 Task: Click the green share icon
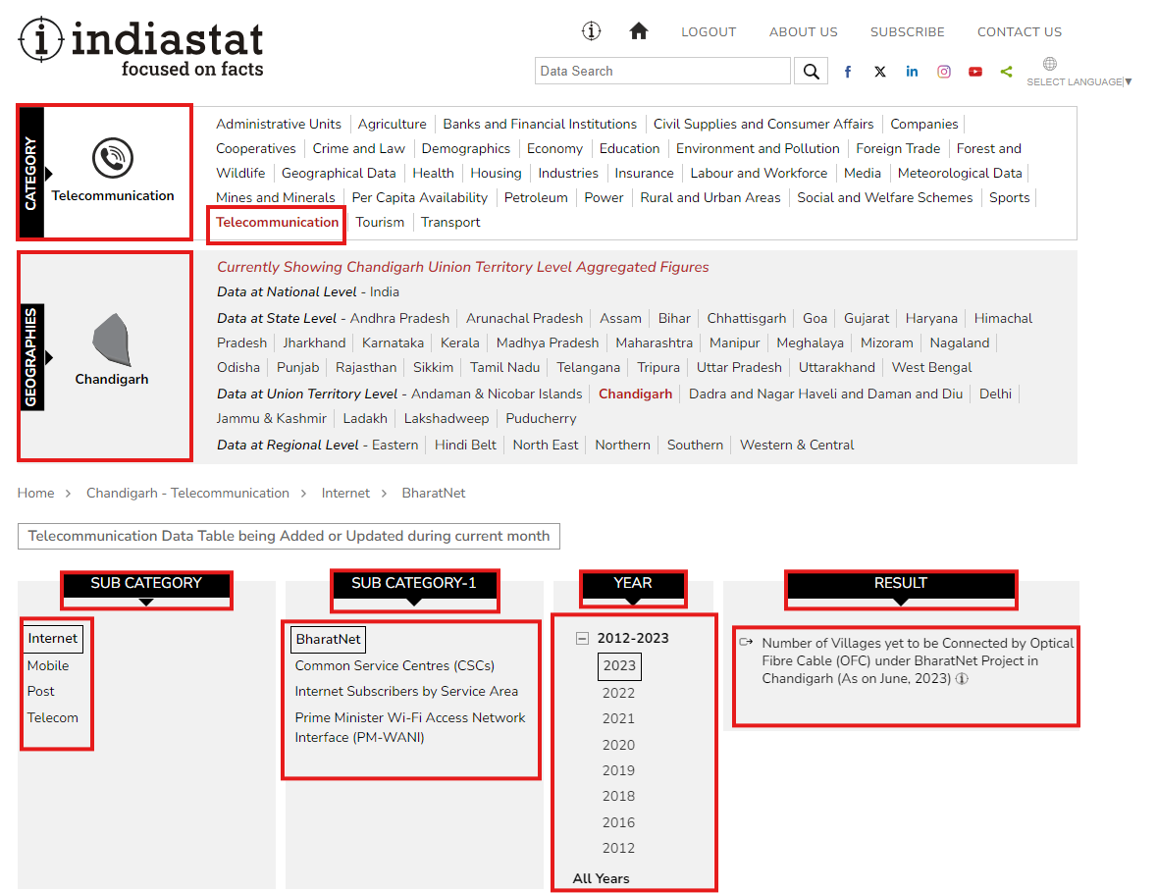(x=1006, y=72)
